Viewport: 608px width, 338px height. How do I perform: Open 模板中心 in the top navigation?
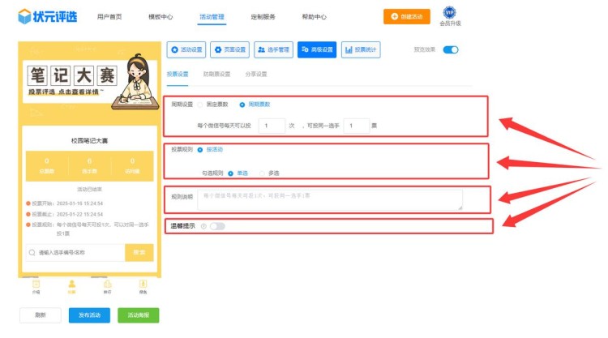[x=161, y=16]
